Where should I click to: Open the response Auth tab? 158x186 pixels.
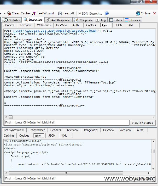point(140,130)
